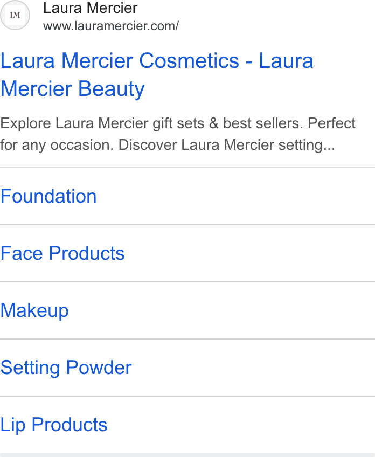Go to the Makeup sitelink
375x457 pixels.
pos(188,310)
